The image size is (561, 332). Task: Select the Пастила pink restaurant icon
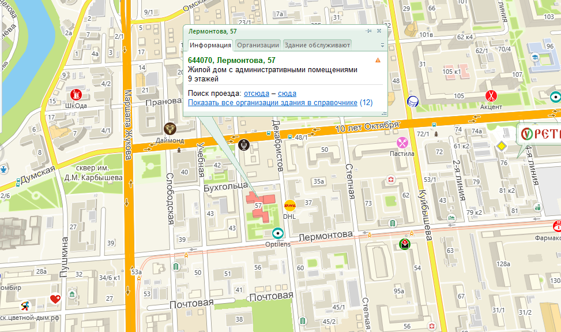point(402,143)
